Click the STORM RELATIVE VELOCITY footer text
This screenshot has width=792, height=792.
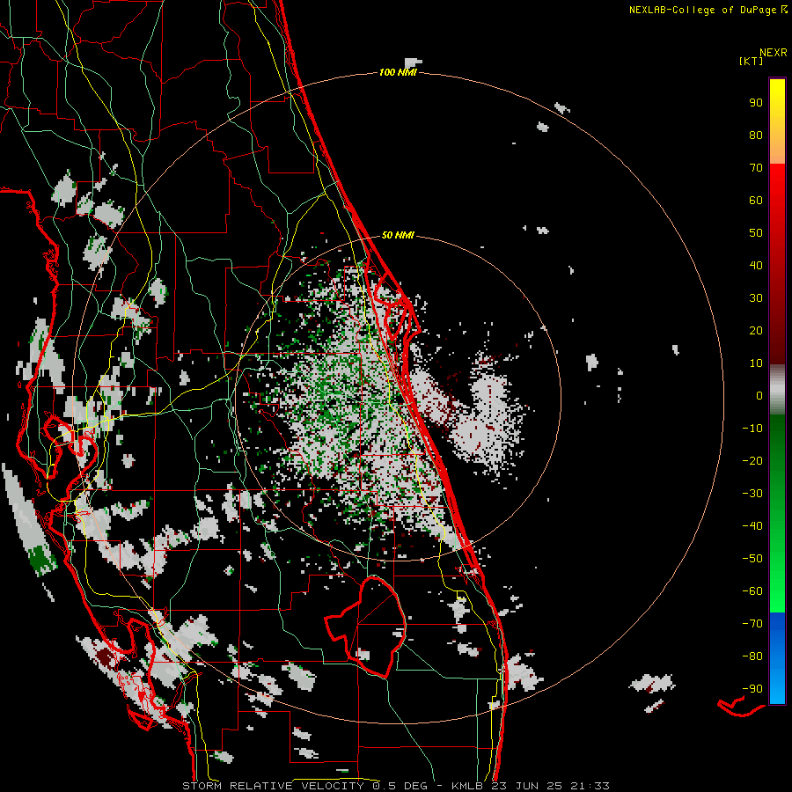pyautogui.click(x=273, y=786)
